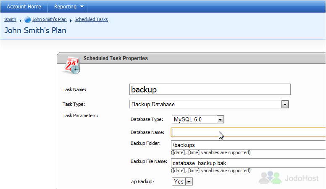Click breadcrumb arrow before Scheduled Tasks
The image size is (326, 189).
71,21
